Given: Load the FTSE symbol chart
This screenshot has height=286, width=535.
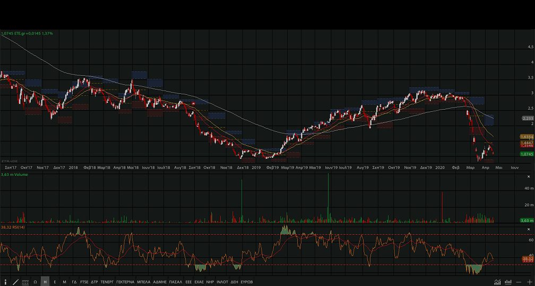Looking at the screenshot, I should (84, 282).
